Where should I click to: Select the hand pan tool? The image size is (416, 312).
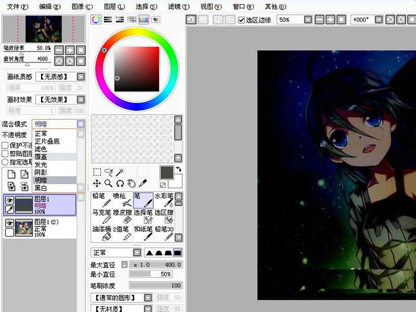click(131, 183)
